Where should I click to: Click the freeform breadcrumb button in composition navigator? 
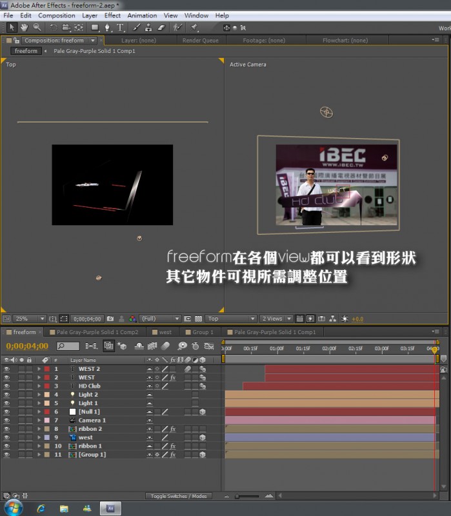[x=26, y=51]
